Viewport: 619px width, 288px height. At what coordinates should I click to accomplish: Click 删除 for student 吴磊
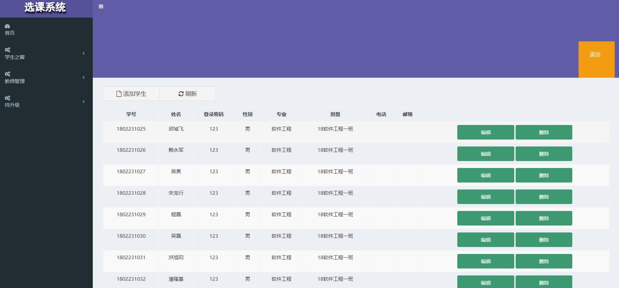coord(544,240)
